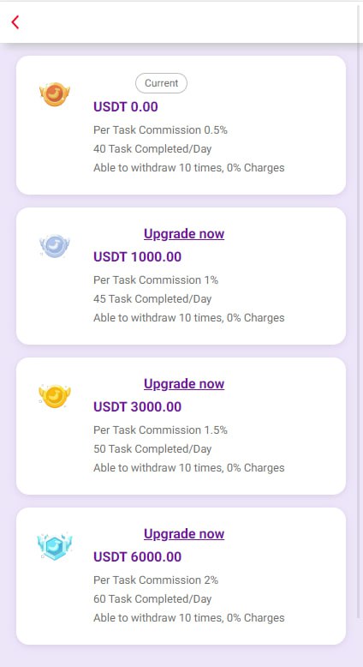The width and height of the screenshot is (363, 667).
Task: Select the USDT 0.00 price heading
Action: click(x=126, y=107)
